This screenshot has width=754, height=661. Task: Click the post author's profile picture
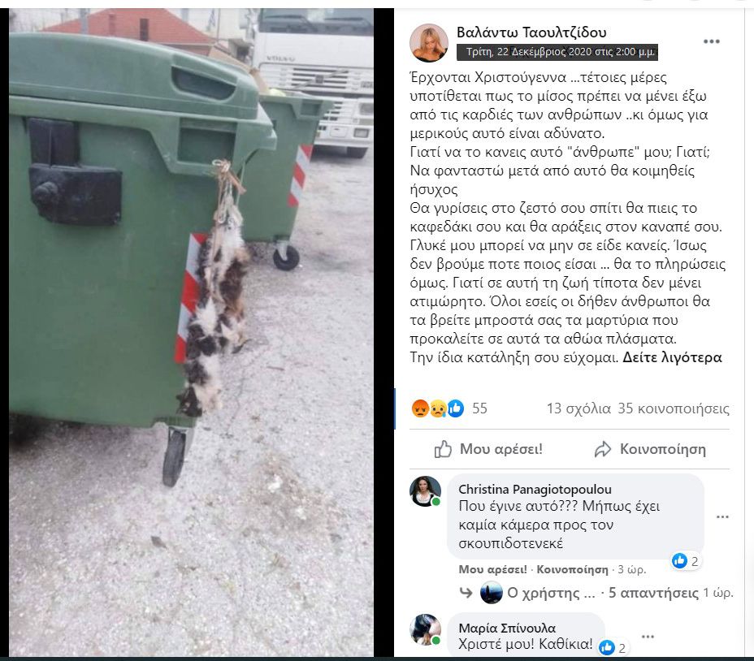(428, 43)
